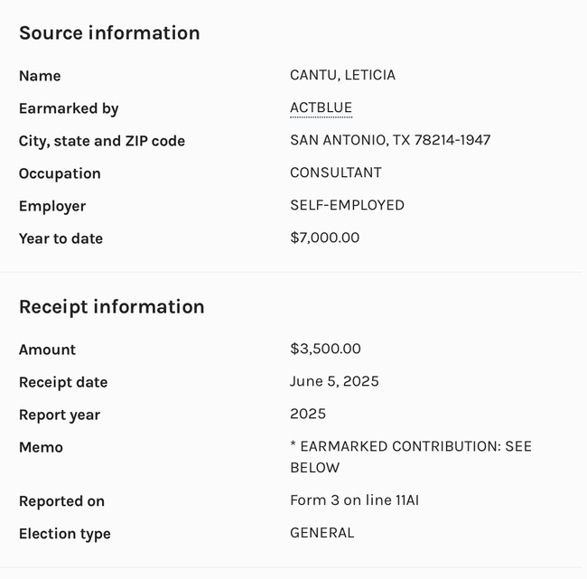Click the GENERAL election type value
Viewport: 587px width, 579px height.
coord(321,533)
